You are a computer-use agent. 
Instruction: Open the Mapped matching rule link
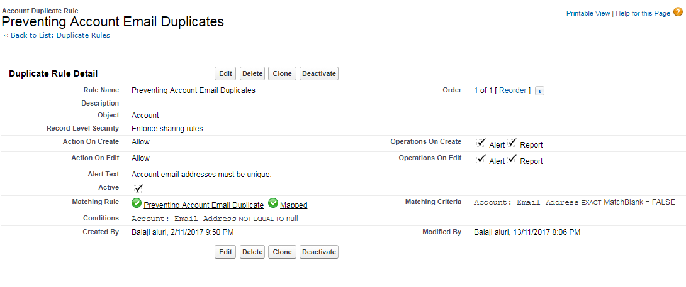[293, 205]
